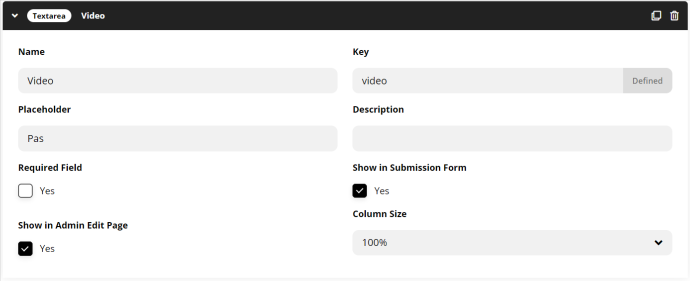Focus the Key input field
The height and width of the screenshot is (281, 690).
[x=488, y=81]
